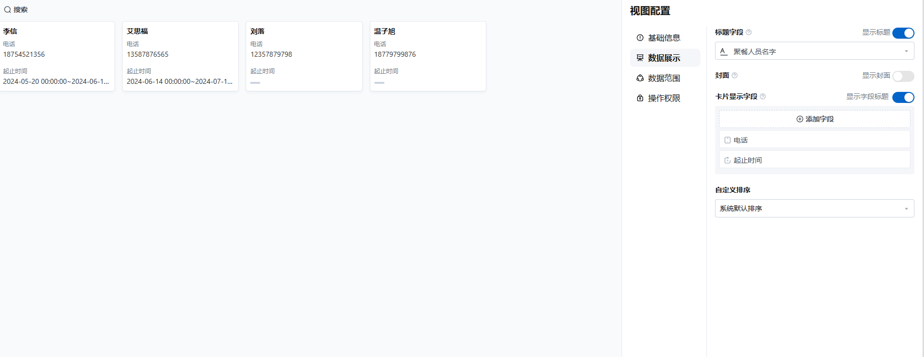The image size is (924, 357).
Task: Select the 数据展示 tab
Action: click(664, 58)
